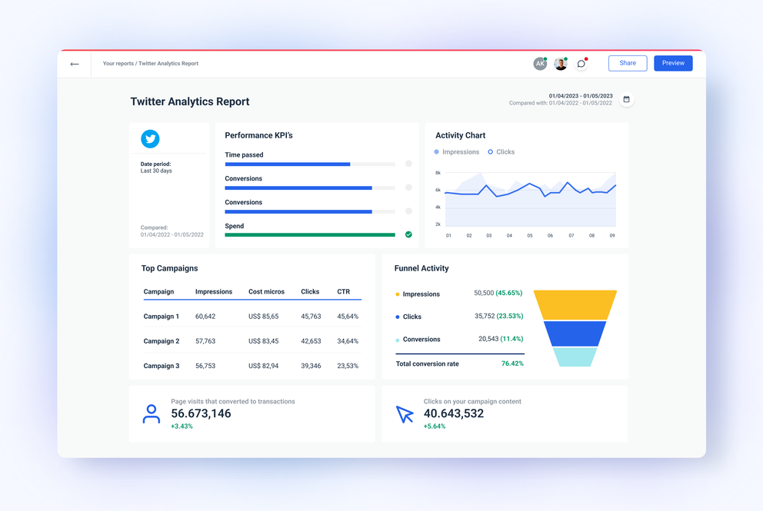The height and width of the screenshot is (511, 763).
Task: Sort by the Clicks column header
Action: [x=310, y=292]
